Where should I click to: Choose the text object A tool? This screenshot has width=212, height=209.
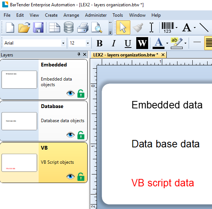(x=187, y=27)
